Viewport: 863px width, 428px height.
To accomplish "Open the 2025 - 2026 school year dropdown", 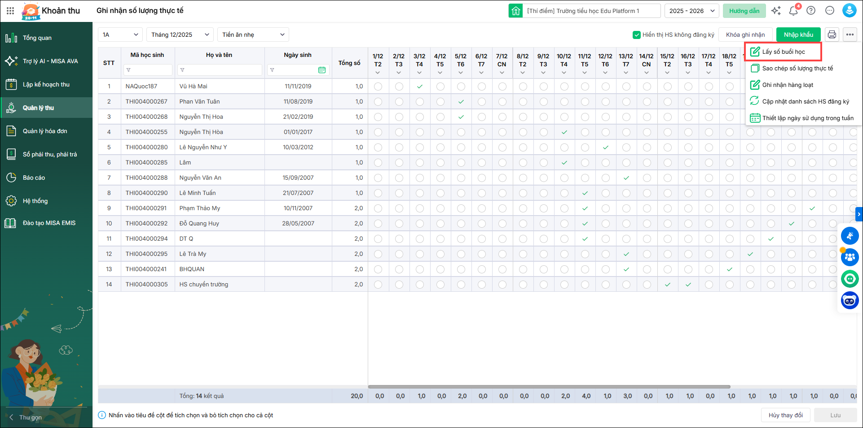I will tap(691, 11).
